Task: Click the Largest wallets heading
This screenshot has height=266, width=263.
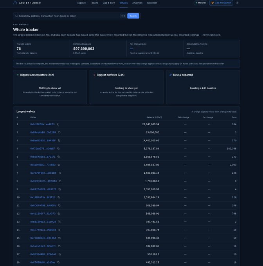Action: point(26,111)
